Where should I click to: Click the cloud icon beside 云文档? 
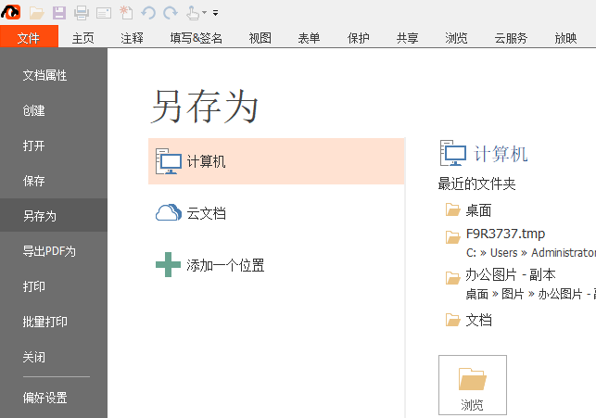[169, 212]
